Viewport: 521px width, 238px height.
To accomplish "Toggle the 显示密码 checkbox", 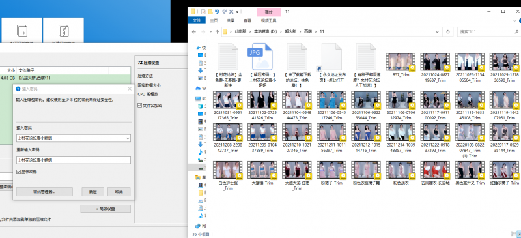I will pyautogui.click(x=19, y=172).
